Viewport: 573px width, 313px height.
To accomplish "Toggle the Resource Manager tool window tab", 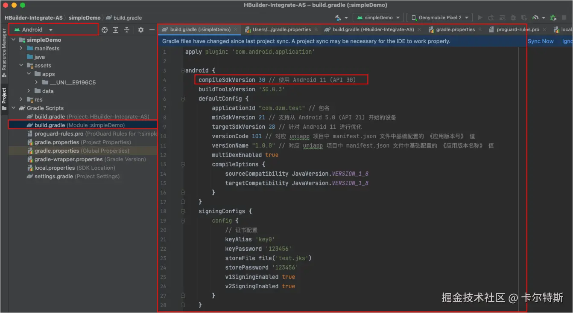I will coord(4,53).
